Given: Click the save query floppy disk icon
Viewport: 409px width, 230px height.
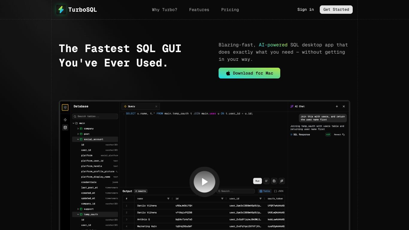Looking at the screenshot, I should (x=274, y=181).
